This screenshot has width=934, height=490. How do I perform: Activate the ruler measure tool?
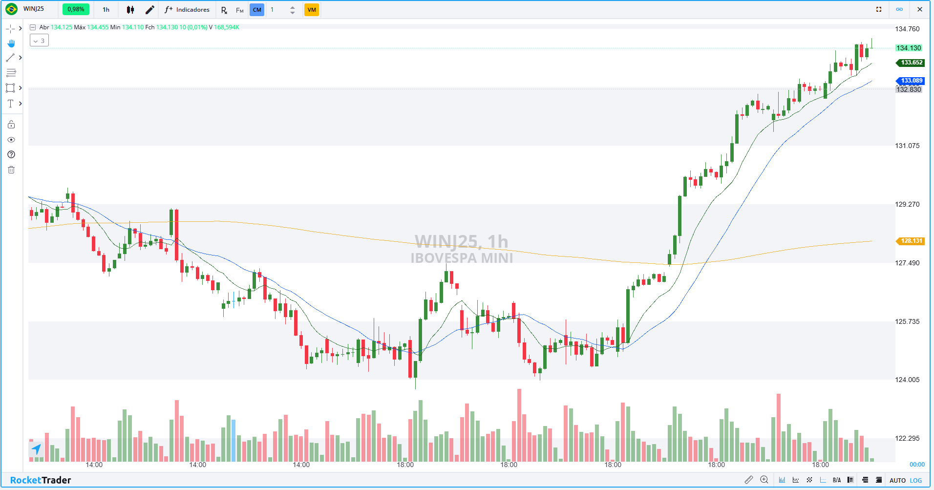click(x=748, y=480)
